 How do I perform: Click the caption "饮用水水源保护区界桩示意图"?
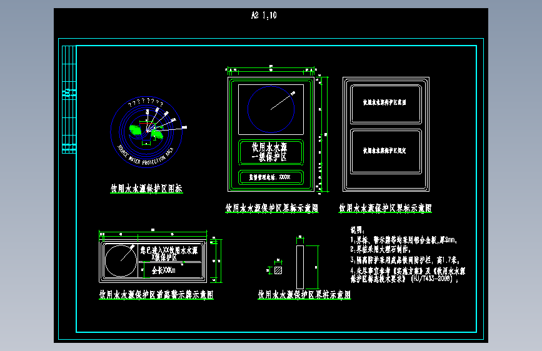point(304,294)
